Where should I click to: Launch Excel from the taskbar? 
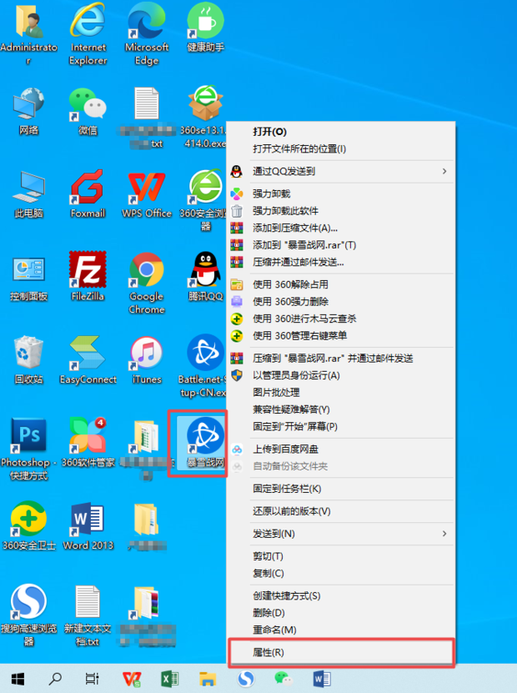coord(169,679)
